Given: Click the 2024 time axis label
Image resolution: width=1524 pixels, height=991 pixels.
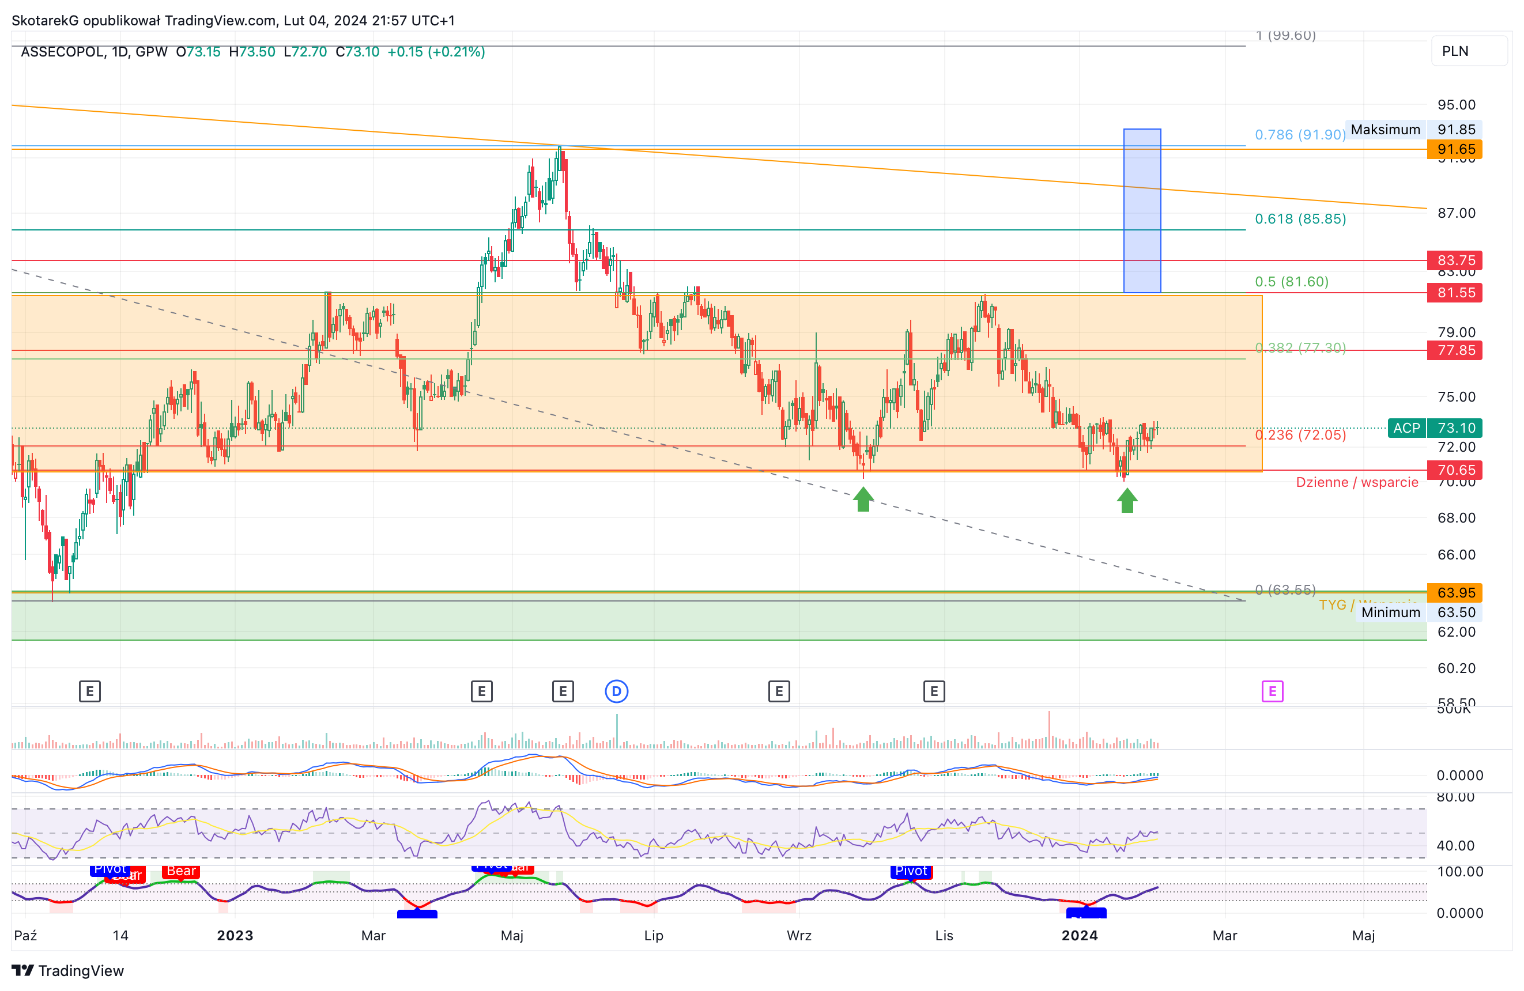Looking at the screenshot, I should pyautogui.click(x=1080, y=935).
